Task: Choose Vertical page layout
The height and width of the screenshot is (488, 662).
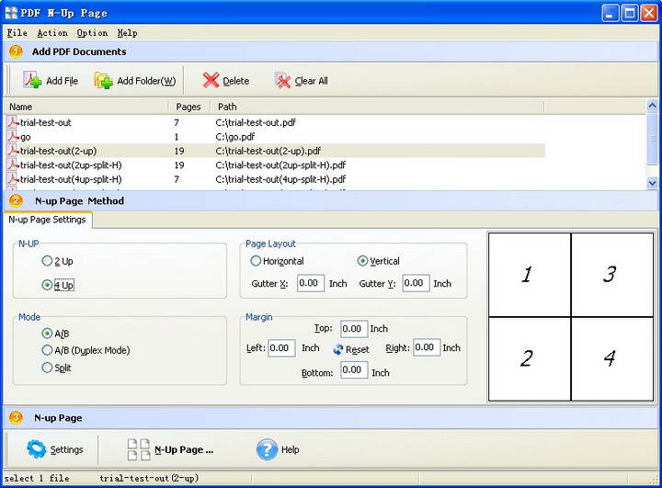Action: 362,261
